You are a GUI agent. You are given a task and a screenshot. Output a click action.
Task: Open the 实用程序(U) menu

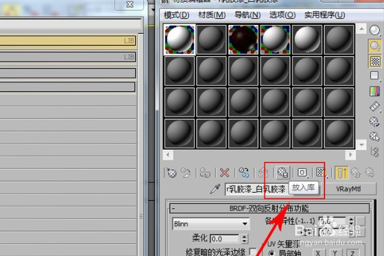click(324, 15)
